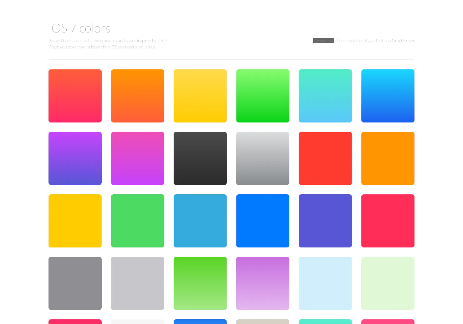Viewport: 463px width, 324px height.
Task: Click the Download link
Action: click(x=323, y=41)
